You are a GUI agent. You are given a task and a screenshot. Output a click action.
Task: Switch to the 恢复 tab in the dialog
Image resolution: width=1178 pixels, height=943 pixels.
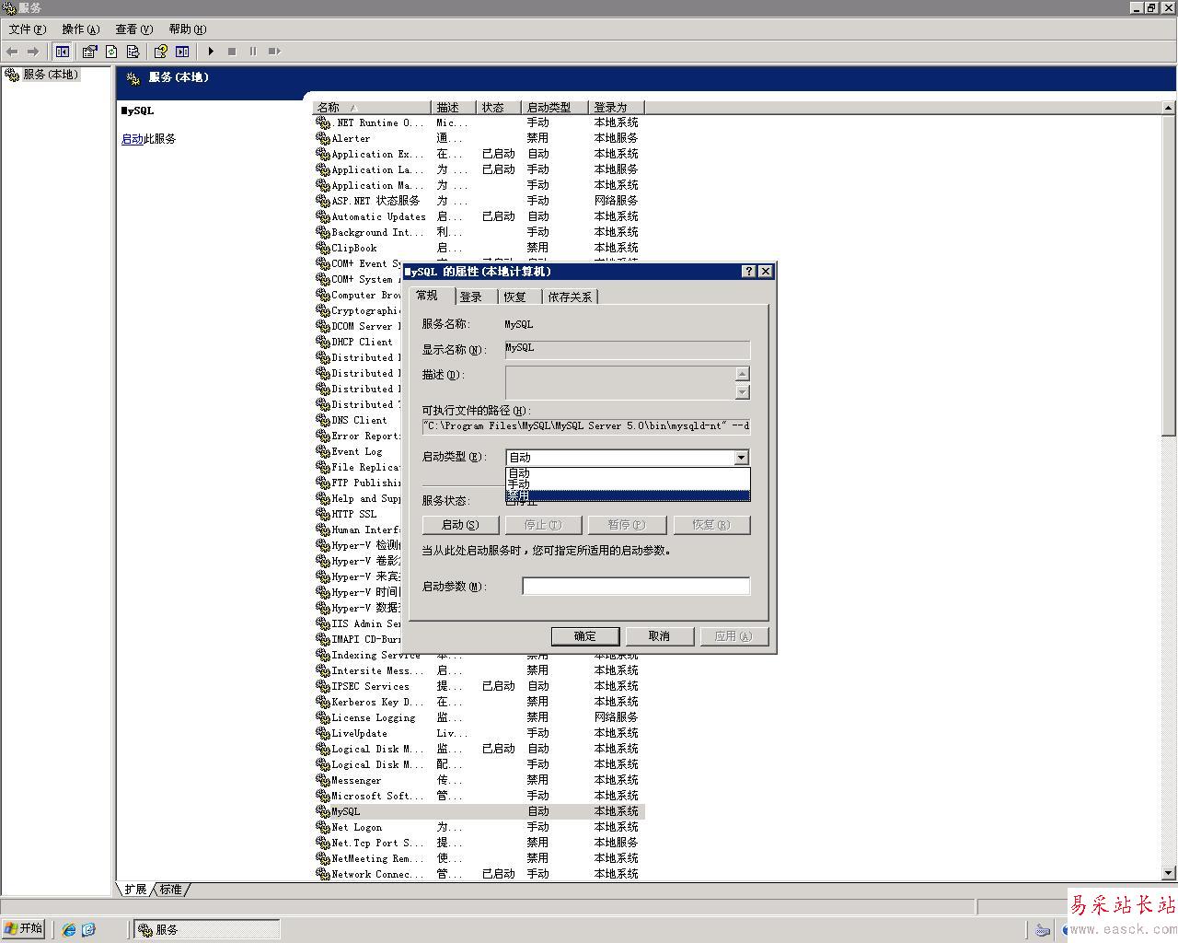pyautogui.click(x=515, y=297)
